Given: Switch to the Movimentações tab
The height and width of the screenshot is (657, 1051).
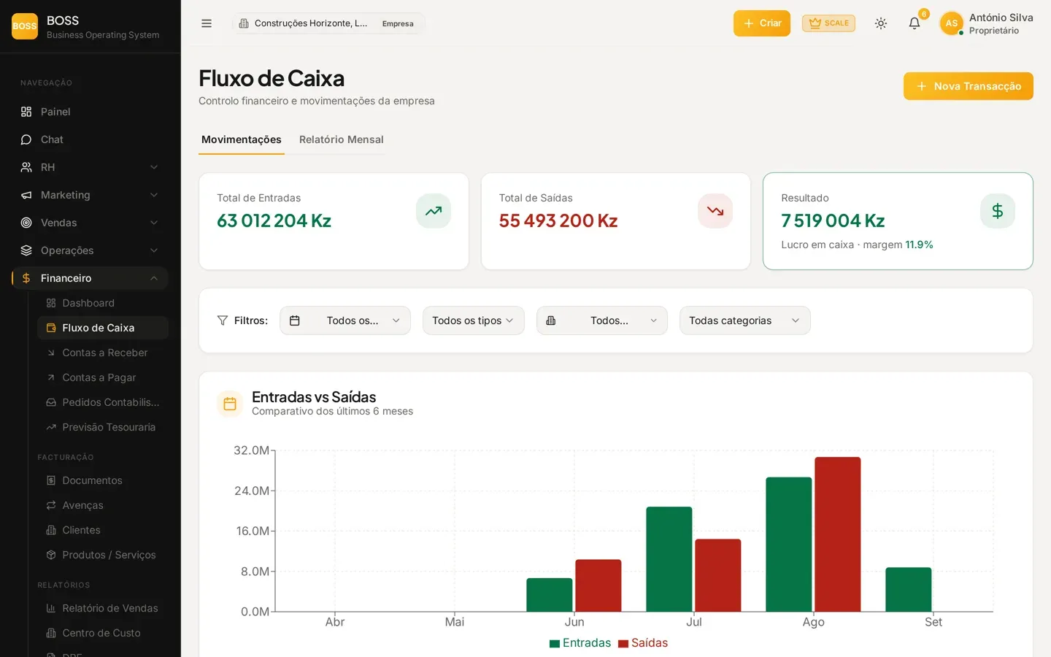Looking at the screenshot, I should (242, 139).
